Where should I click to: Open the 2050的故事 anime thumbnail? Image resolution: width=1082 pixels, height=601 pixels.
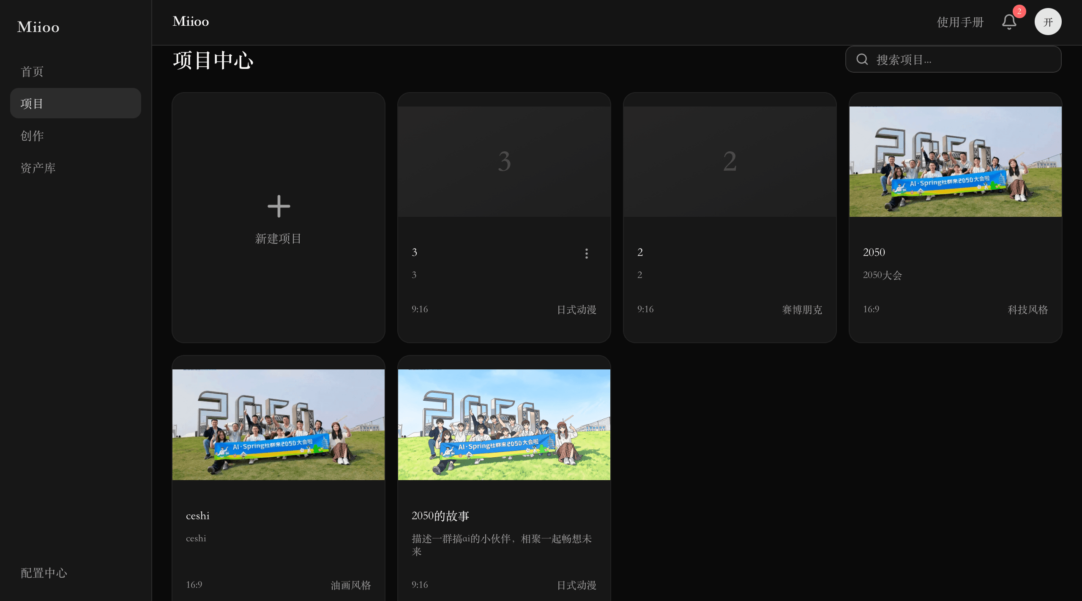(x=504, y=424)
